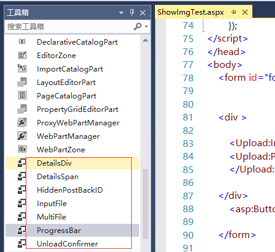Screen dimensions: 275x252
Task: Expand the search options dropdown arrow
Action: (146, 26)
